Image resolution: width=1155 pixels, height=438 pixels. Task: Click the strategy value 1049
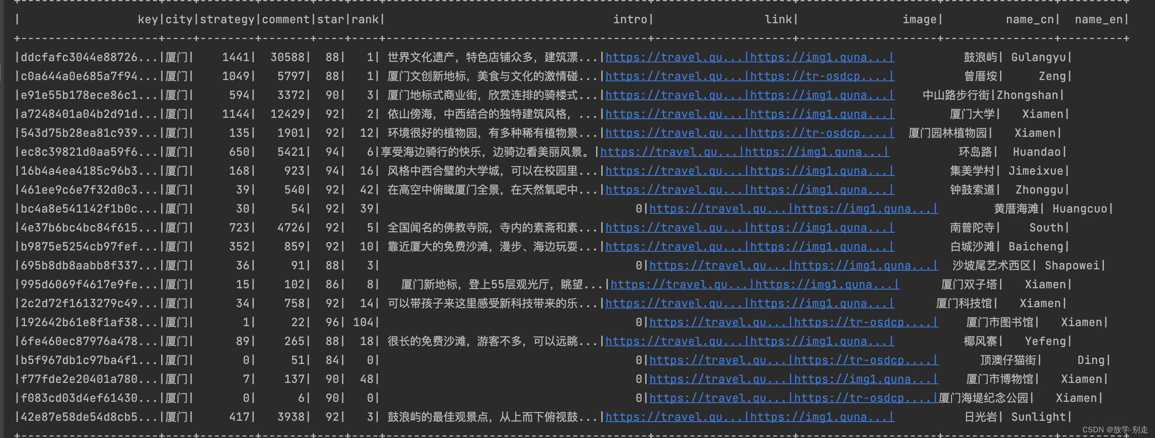pos(236,76)
